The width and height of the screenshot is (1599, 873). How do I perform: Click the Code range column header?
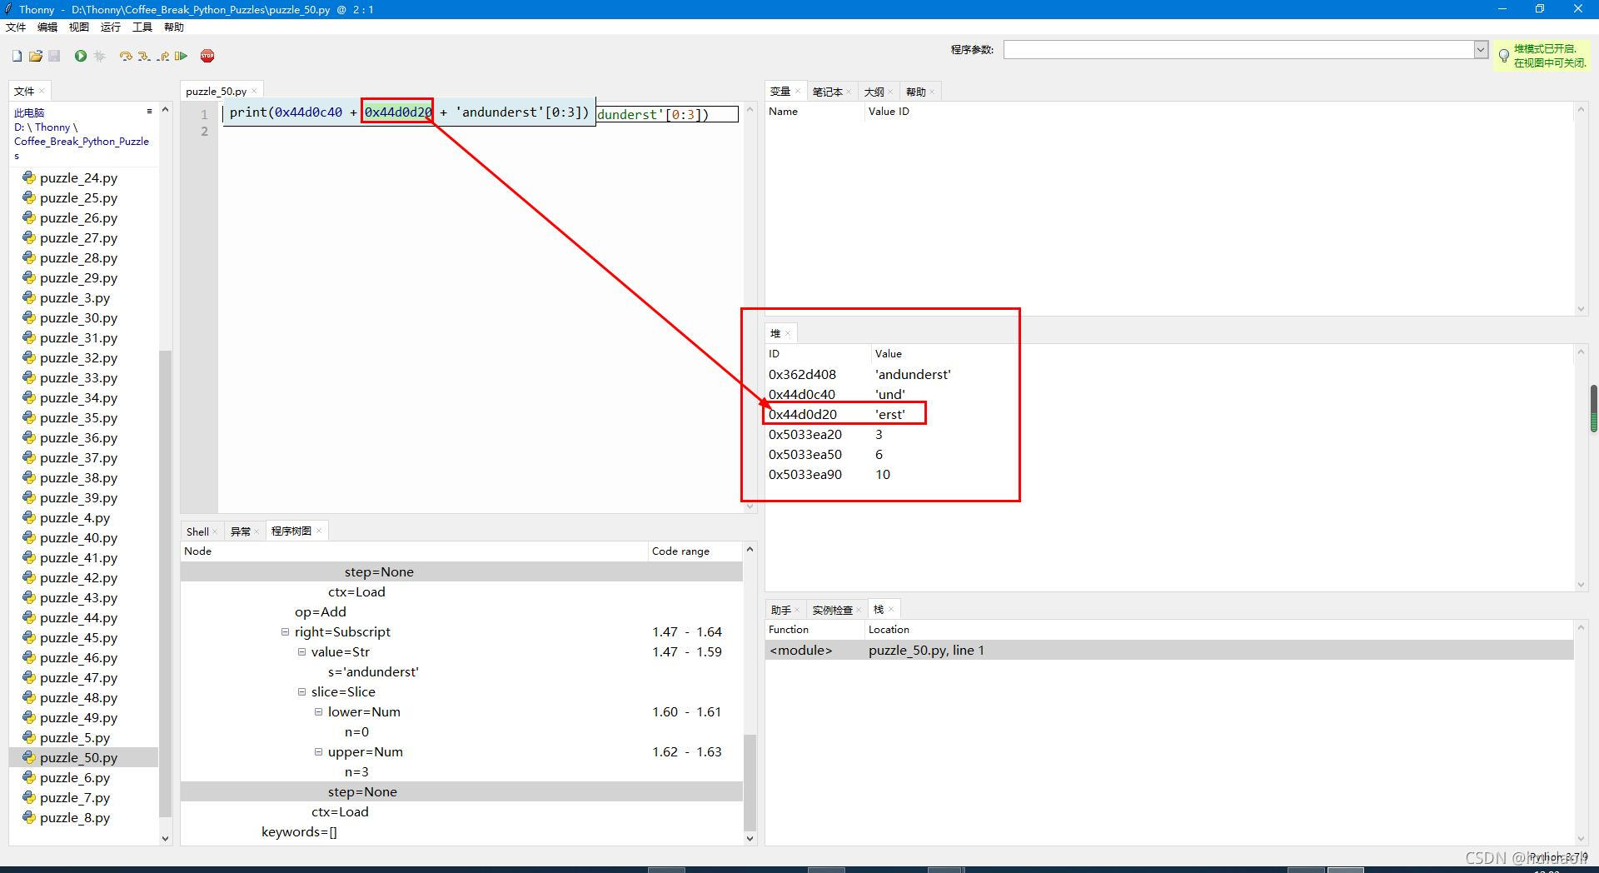click(695, 551)
